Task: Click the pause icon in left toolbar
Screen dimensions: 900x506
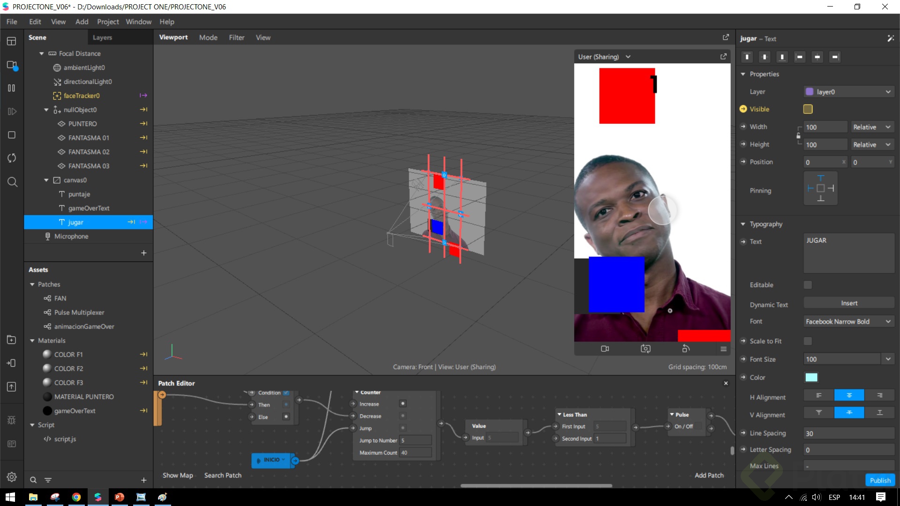Action: (12, 88)
